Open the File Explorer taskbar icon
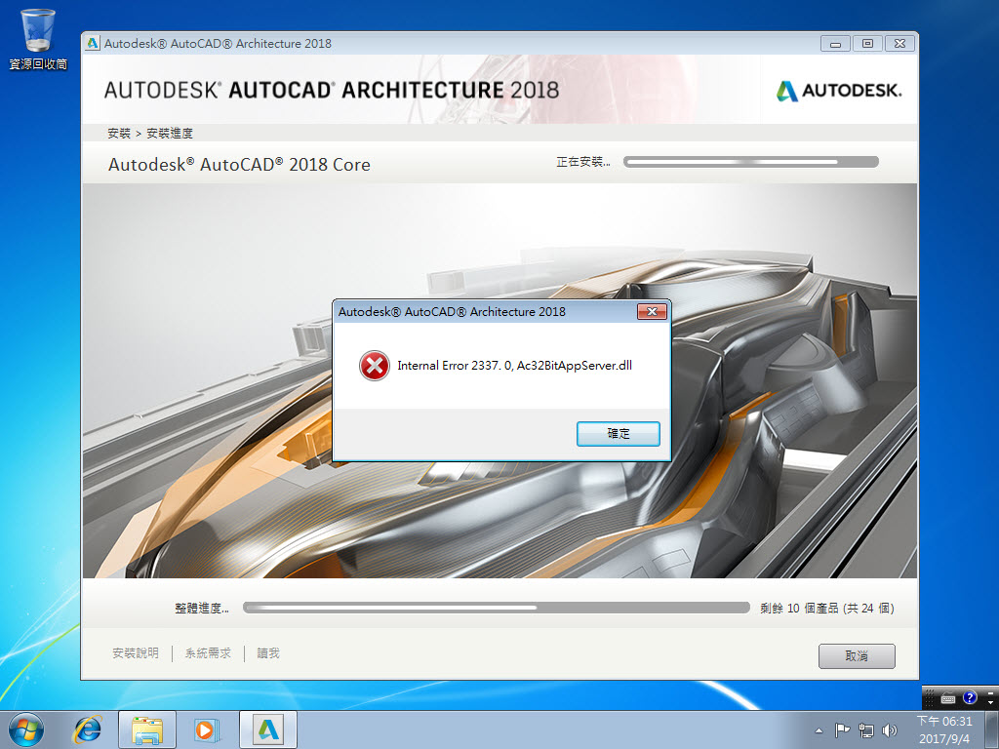 (146, 729)
